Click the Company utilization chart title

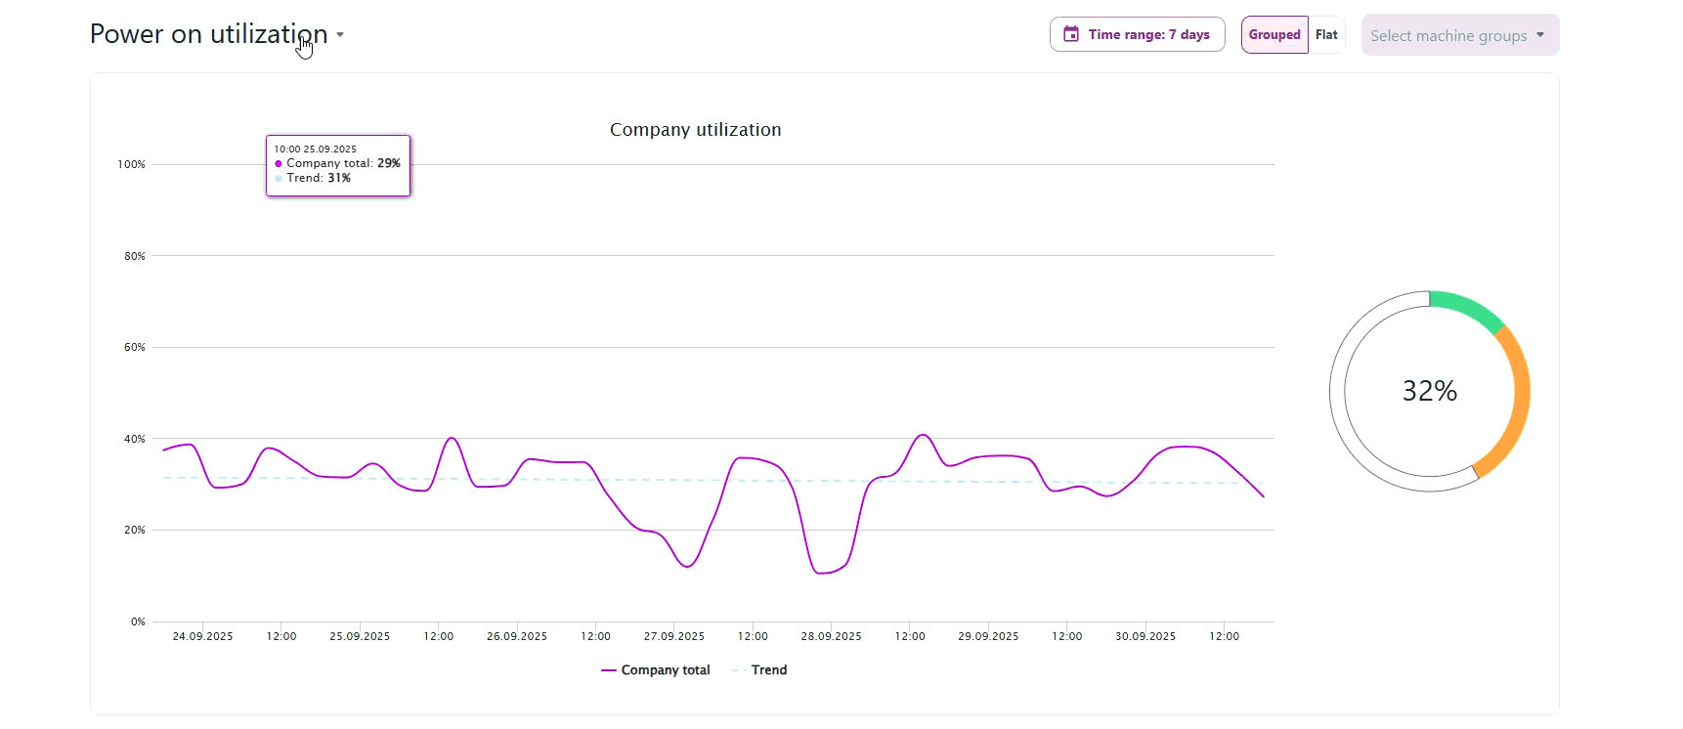695,130
